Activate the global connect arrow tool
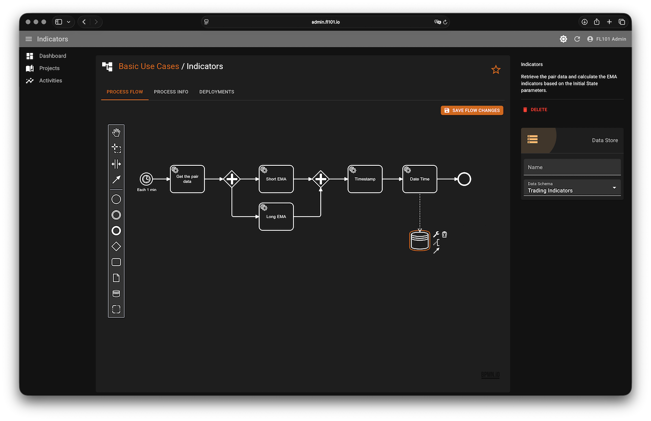Viewport: 651px width, 421px height. point(116,179)
